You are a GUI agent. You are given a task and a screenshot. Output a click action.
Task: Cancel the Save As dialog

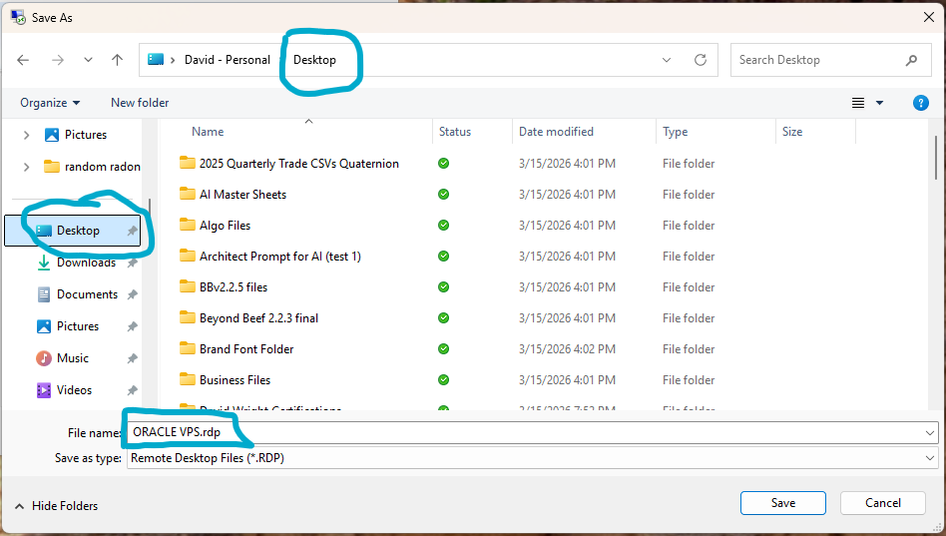[x=883, y=503]
